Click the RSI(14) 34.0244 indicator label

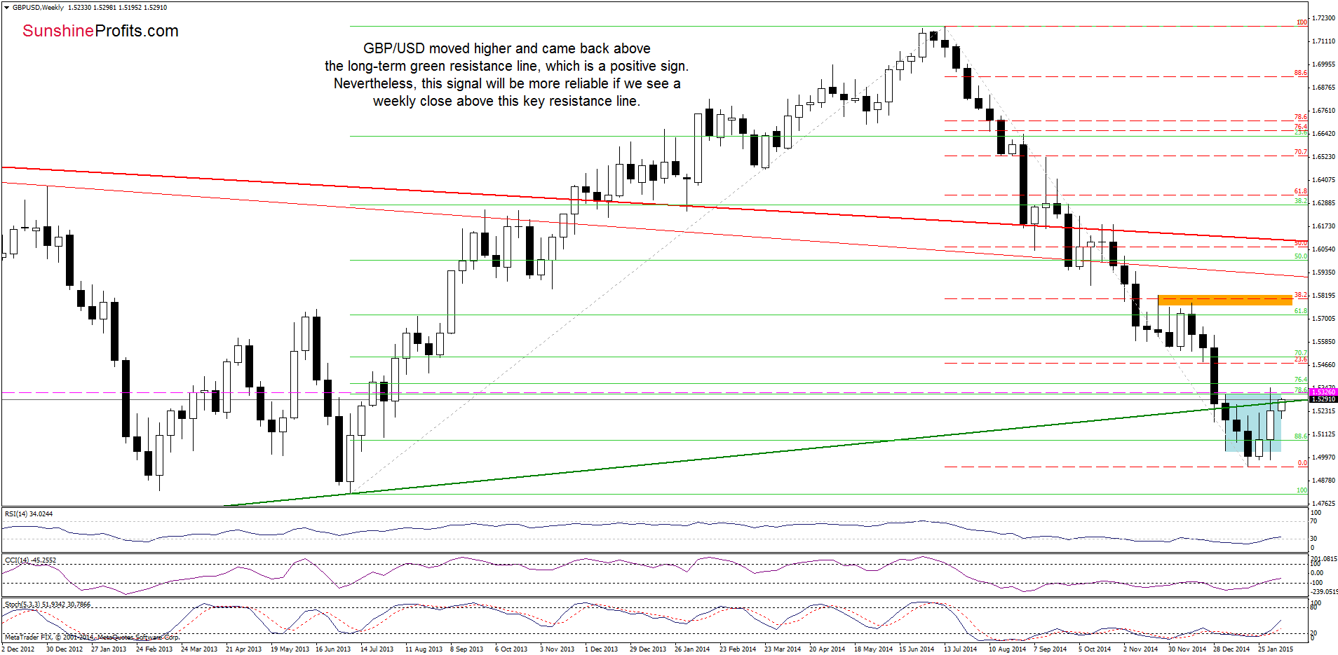(x=29, y=514)
